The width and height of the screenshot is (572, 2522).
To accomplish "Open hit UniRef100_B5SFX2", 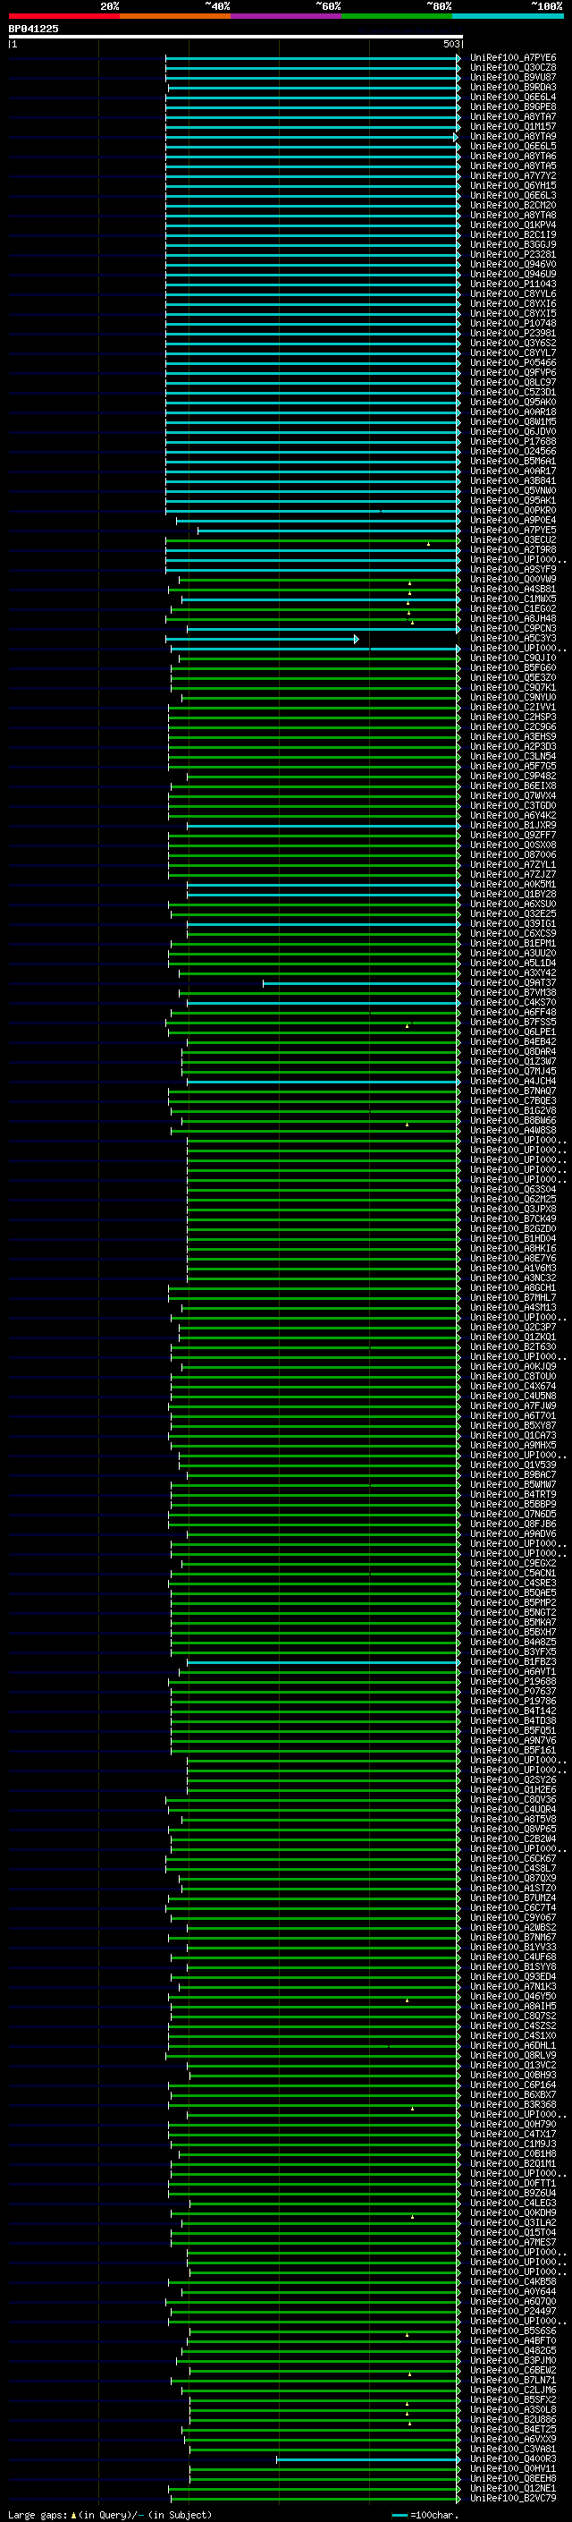I will [x=513, y=2399].
